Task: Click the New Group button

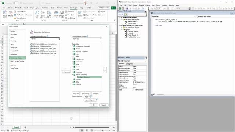Action: coord(86,93)
